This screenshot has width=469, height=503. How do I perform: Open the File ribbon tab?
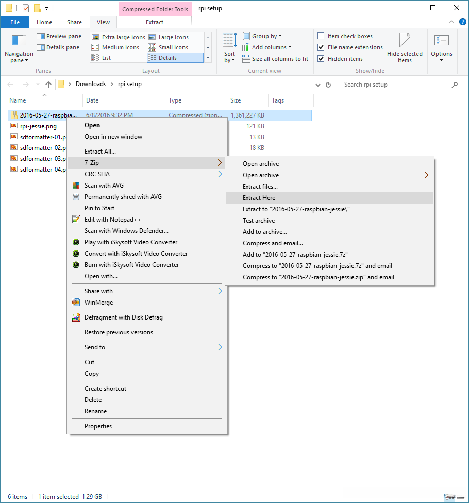[15, 22]
